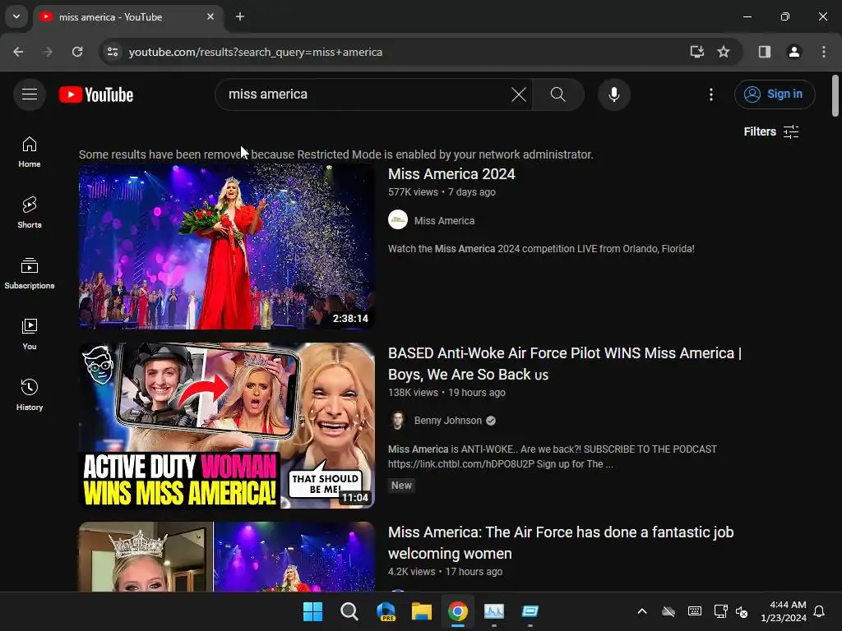Viewport: 842px width, 631px height.
Task: Show hidden system tray icons
Action: pos(641,611)
